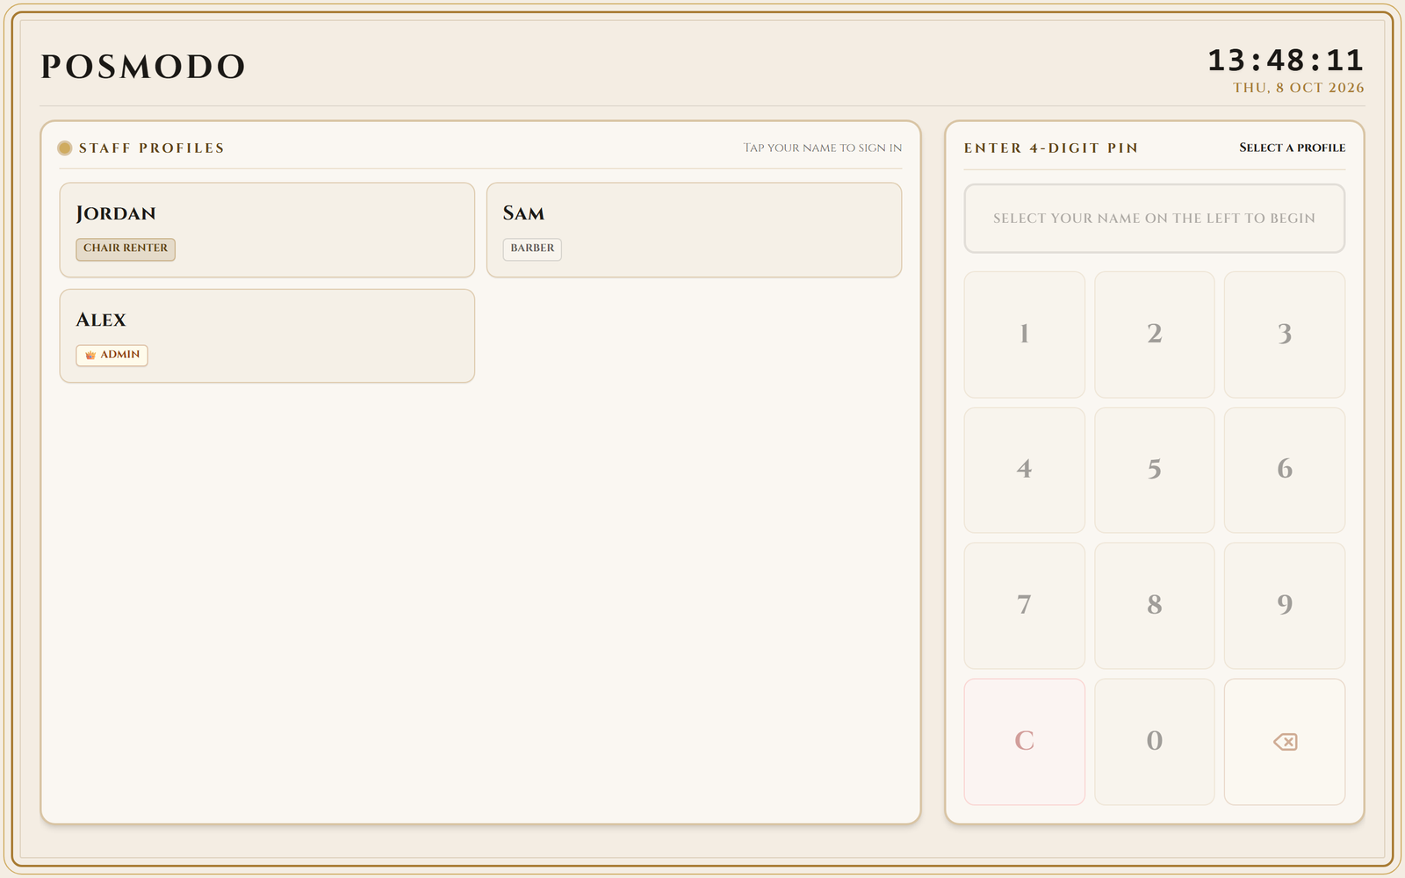Viewport: 1405px width, 878px height.
Task: Tap keypad digit 6
Action: [x=1285, y=470]
